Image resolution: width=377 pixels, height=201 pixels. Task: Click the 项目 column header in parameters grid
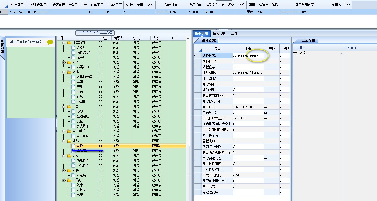(x=218, y=48)
